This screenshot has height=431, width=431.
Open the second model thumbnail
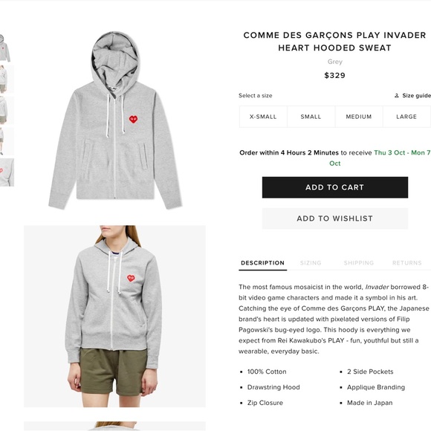pyautogui.click(x=7, y=80)
